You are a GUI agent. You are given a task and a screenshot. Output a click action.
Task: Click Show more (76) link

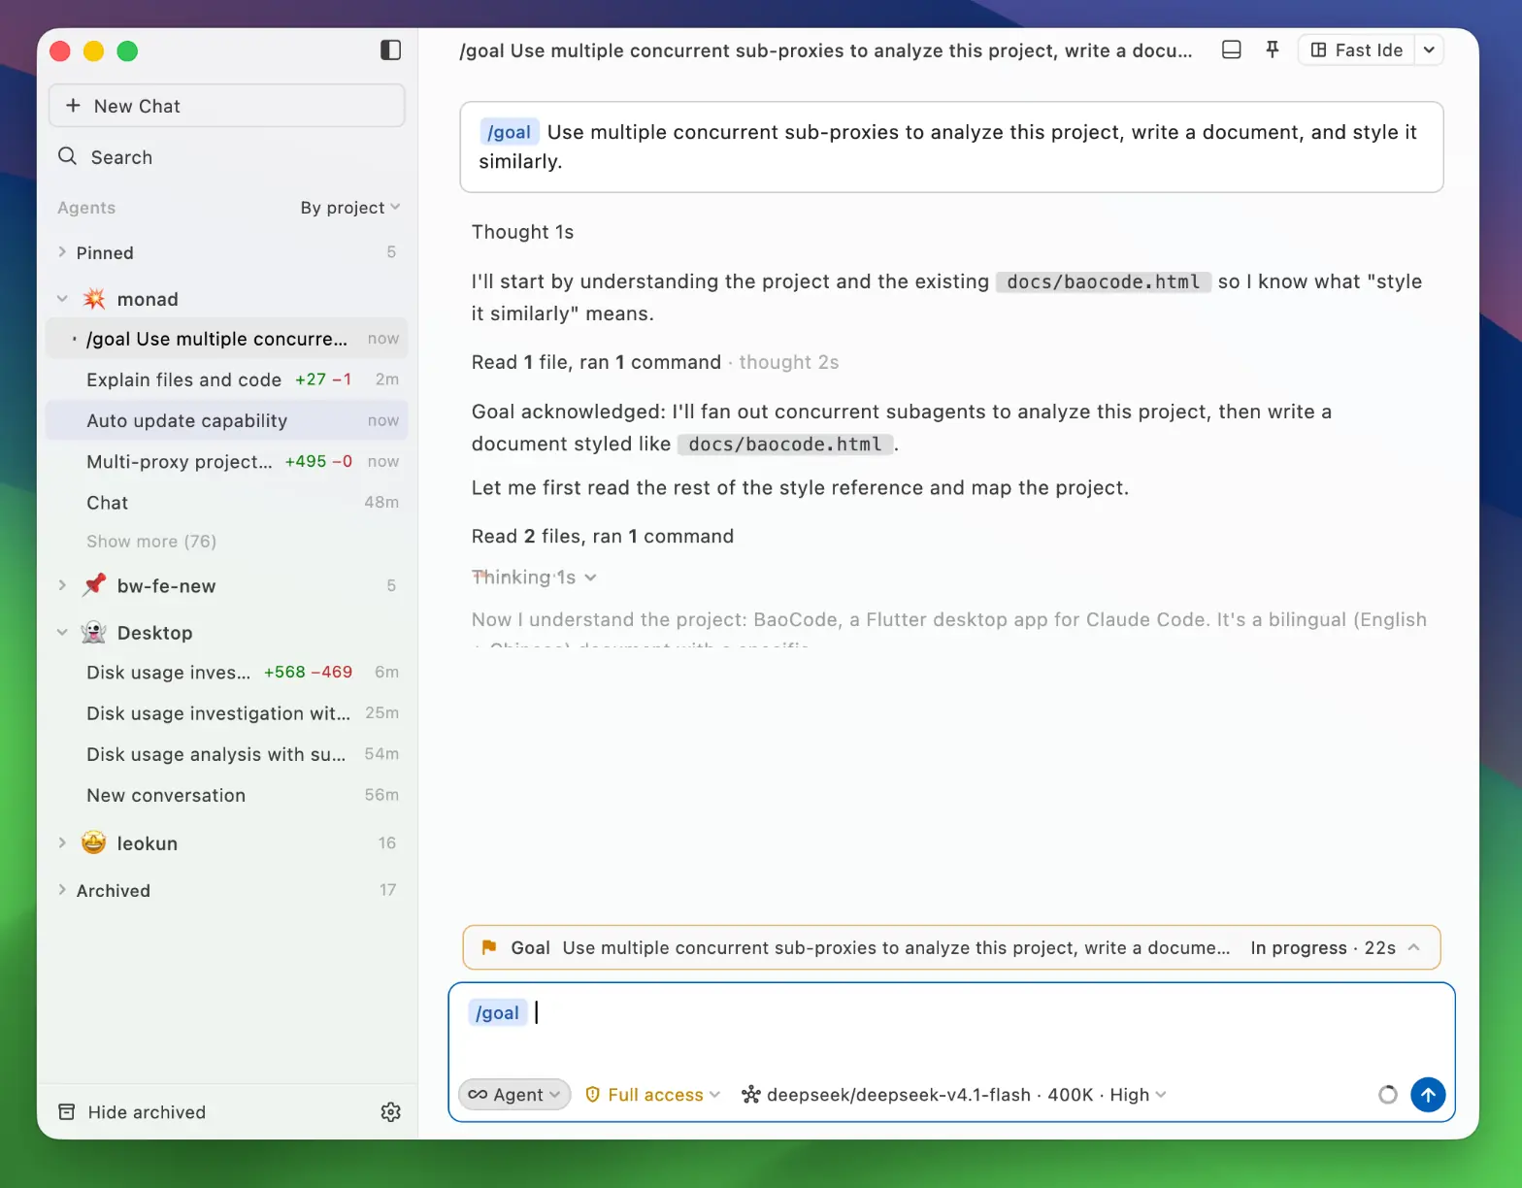point(151,542)
